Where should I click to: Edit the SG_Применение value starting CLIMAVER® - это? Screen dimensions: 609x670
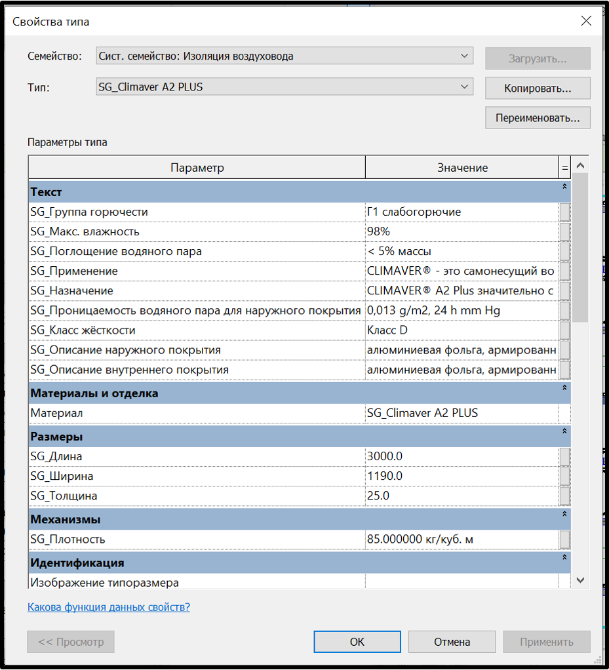point(462,271)
